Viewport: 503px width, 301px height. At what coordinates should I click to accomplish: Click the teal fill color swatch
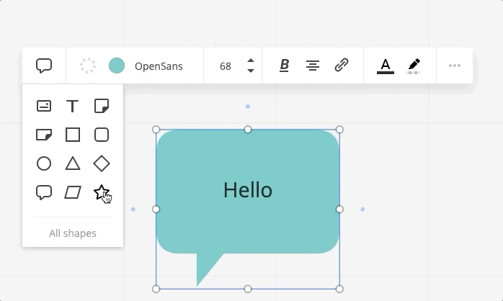coord(117,66)
